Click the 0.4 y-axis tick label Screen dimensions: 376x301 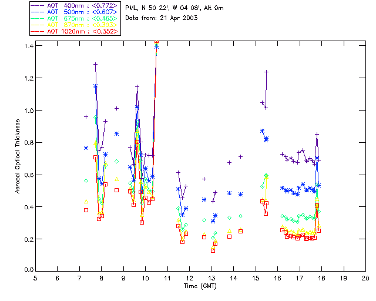pos(29,207)
